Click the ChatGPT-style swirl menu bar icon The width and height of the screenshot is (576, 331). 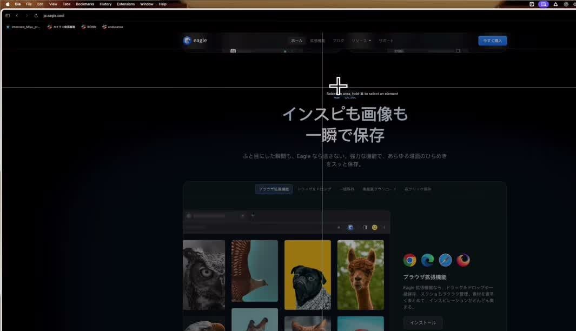[566, 4]
